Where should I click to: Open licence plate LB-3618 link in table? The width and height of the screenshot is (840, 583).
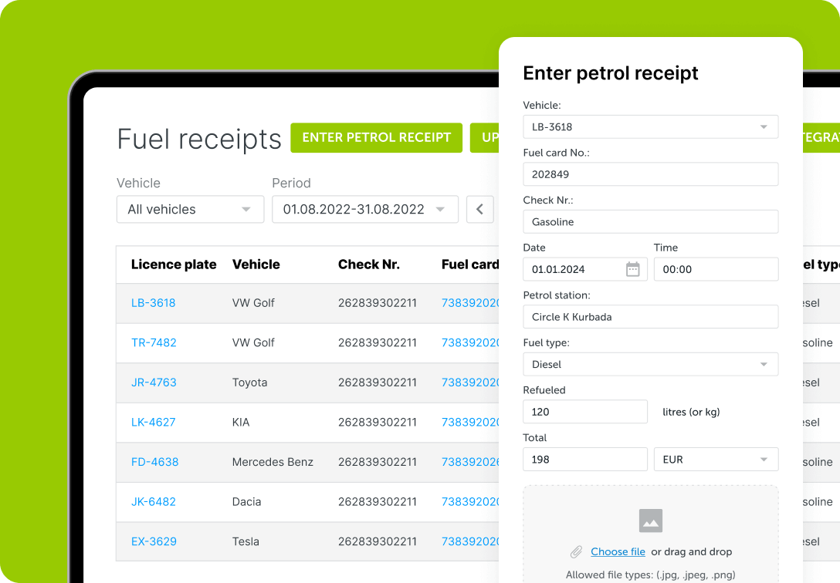(x=153, y=303)
